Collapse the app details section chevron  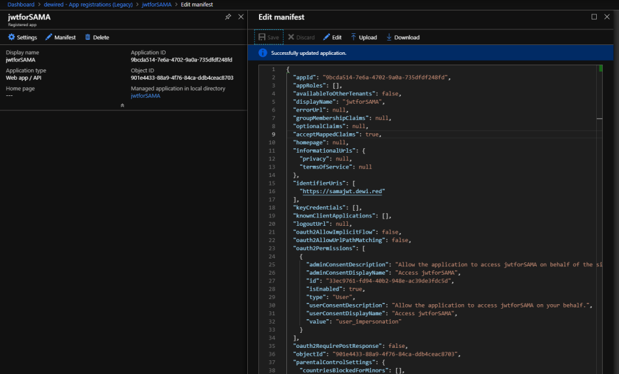(x=123, y=105)
